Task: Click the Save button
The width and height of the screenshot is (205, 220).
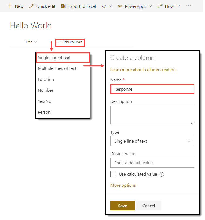Action: (x=122, y=205)
